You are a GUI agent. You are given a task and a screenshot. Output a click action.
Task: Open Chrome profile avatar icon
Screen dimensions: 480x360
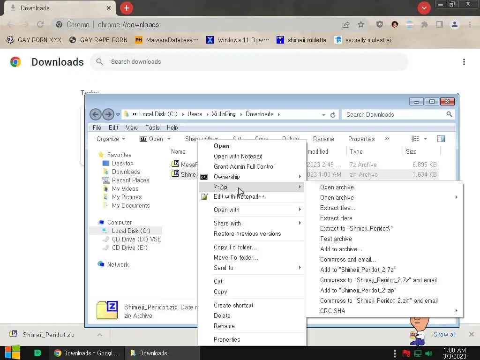(455, 24)
